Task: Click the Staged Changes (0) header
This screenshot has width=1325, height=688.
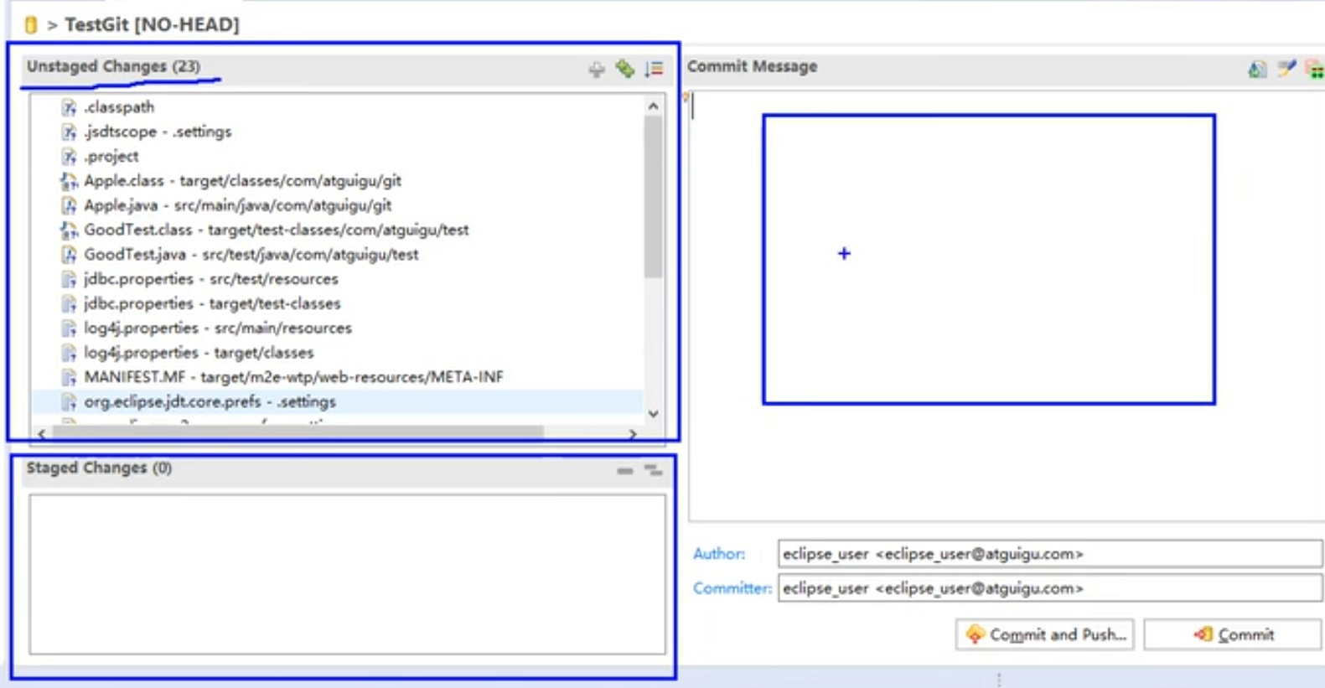Action: [99, 468]
